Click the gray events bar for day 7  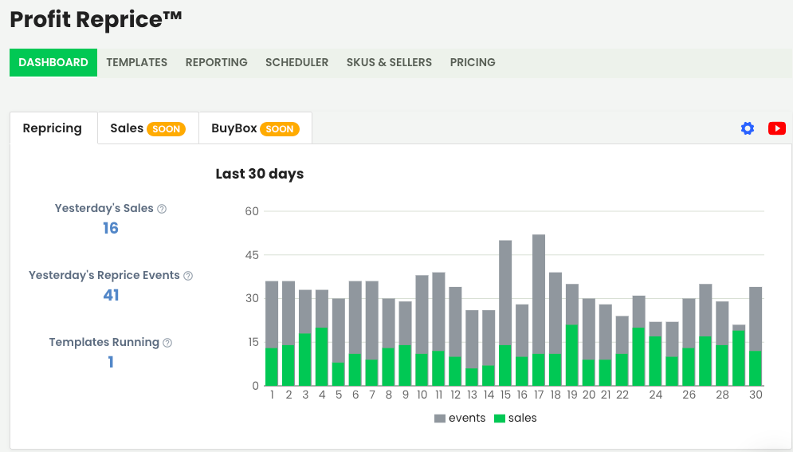[x=372, y=320]
